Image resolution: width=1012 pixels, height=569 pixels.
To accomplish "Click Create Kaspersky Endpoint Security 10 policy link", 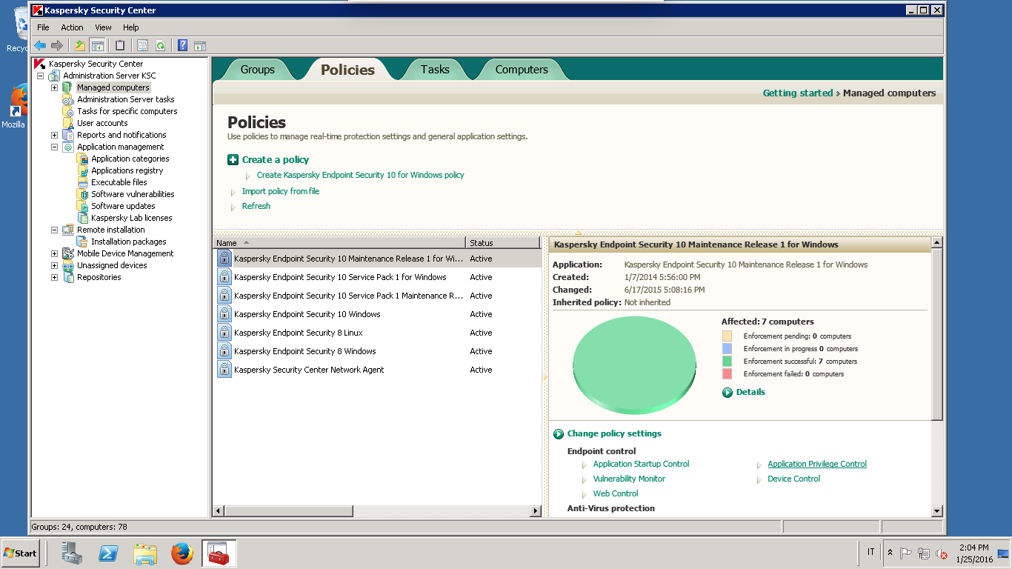I will (x=361, y=175).
